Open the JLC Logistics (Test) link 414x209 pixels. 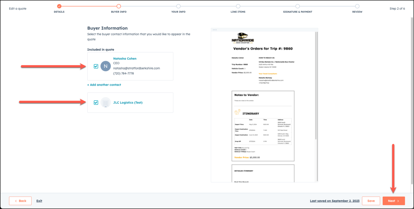(x=128, y=103)
